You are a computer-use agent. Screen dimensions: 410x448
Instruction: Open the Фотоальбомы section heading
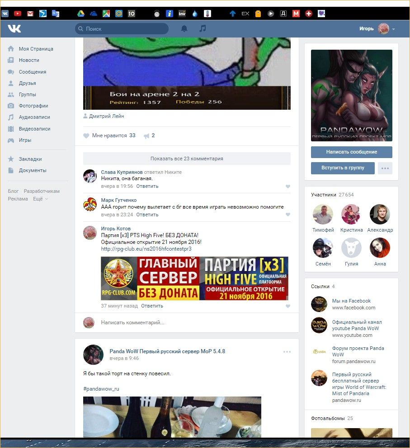(328, 418)
